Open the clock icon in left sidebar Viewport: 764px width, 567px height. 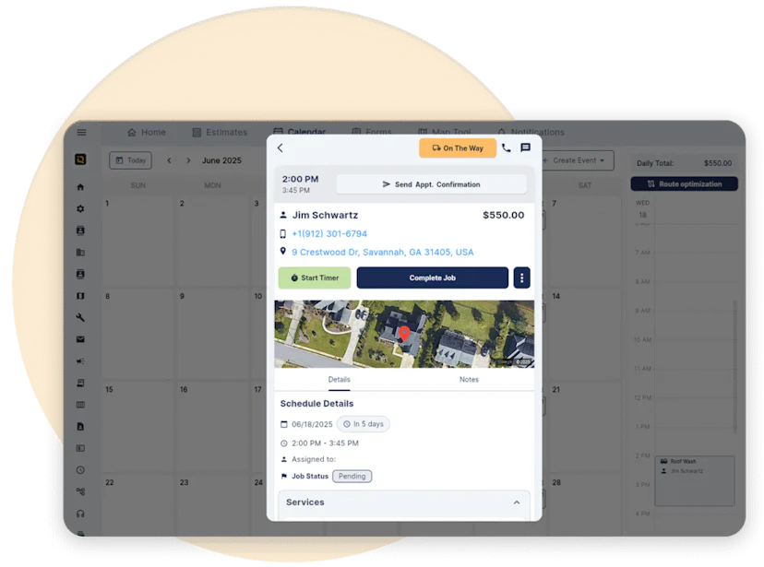pos(80,470)
